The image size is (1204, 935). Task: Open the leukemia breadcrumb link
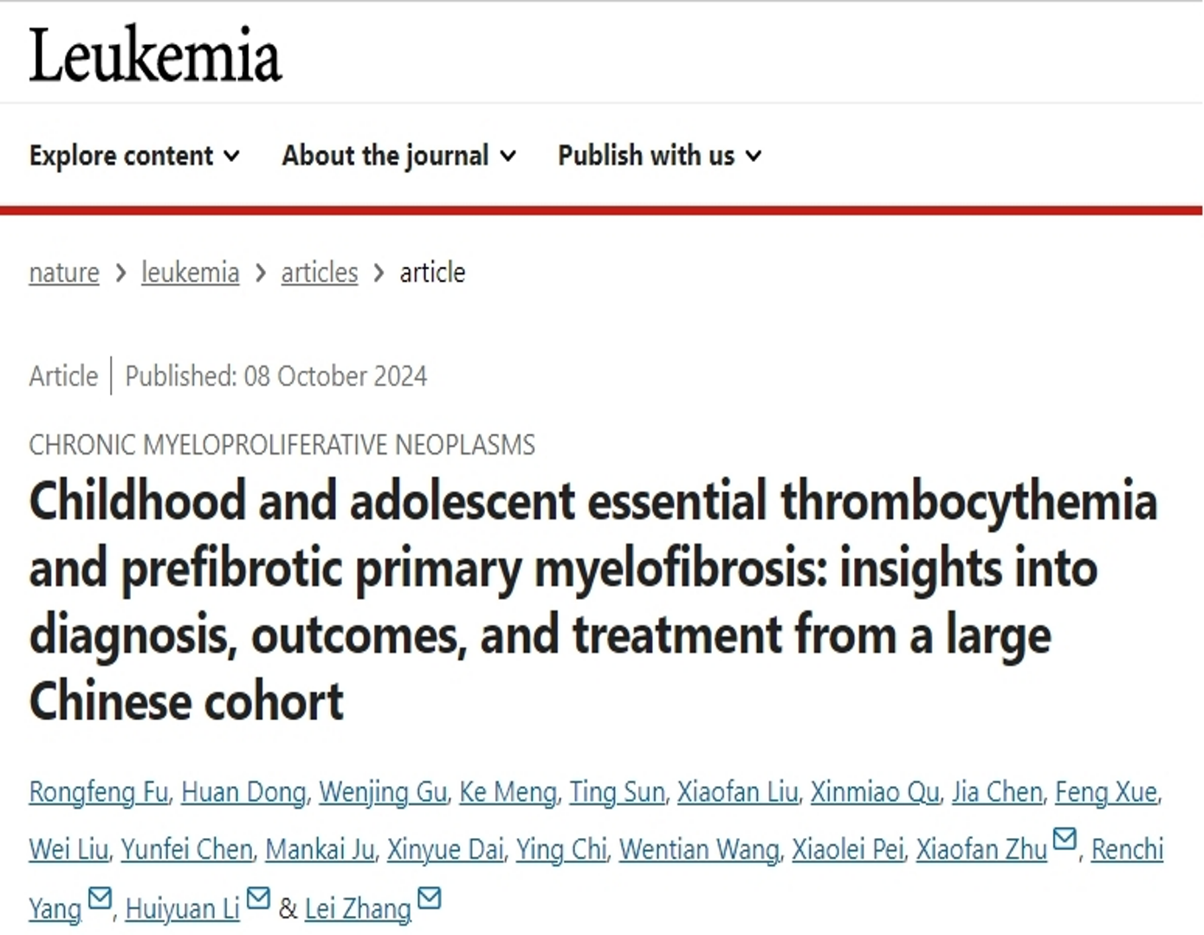pyautogui.click(x=190, y=273)
